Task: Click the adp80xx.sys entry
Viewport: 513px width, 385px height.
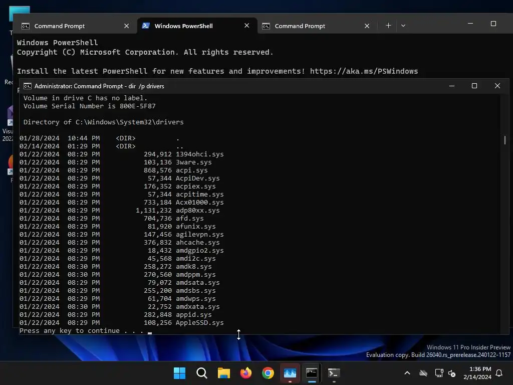Action: pyautogui.click(x=197, y=211)
